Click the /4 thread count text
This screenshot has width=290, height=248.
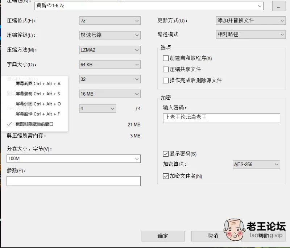(x=138, y=109)
